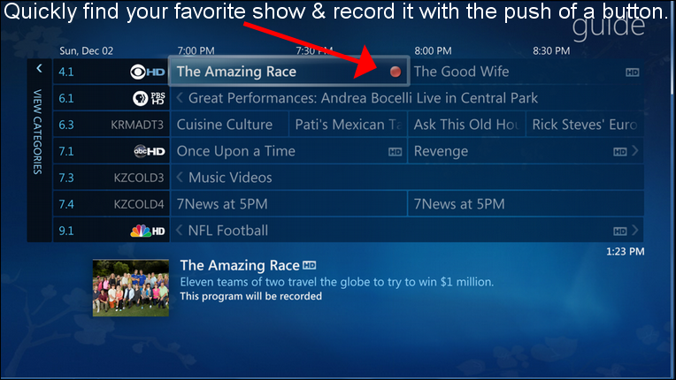The width and height of the screenshot is (676, 380).
Task: Show later programs via arrow after Revenge
Action: [x=635, y=150]
